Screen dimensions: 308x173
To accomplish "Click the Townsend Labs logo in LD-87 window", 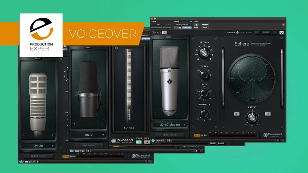I will pyautogui.click(x=272, y=135).
